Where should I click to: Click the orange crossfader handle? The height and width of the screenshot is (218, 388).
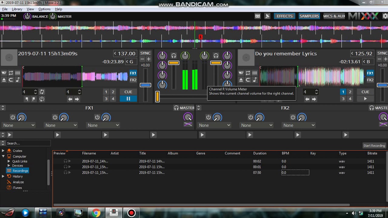(x=157, y=97)
